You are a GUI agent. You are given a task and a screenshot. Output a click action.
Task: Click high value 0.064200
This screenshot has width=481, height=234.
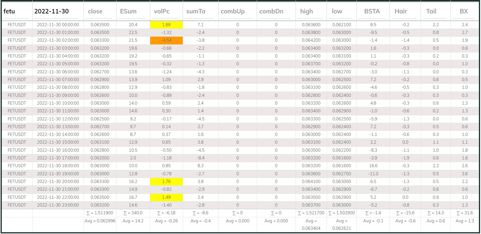311,40
